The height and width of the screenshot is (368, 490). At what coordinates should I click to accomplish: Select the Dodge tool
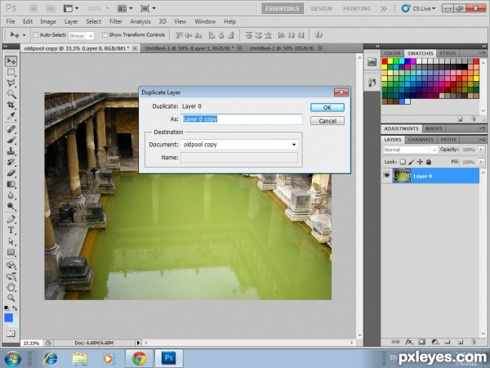click(11, 206)
